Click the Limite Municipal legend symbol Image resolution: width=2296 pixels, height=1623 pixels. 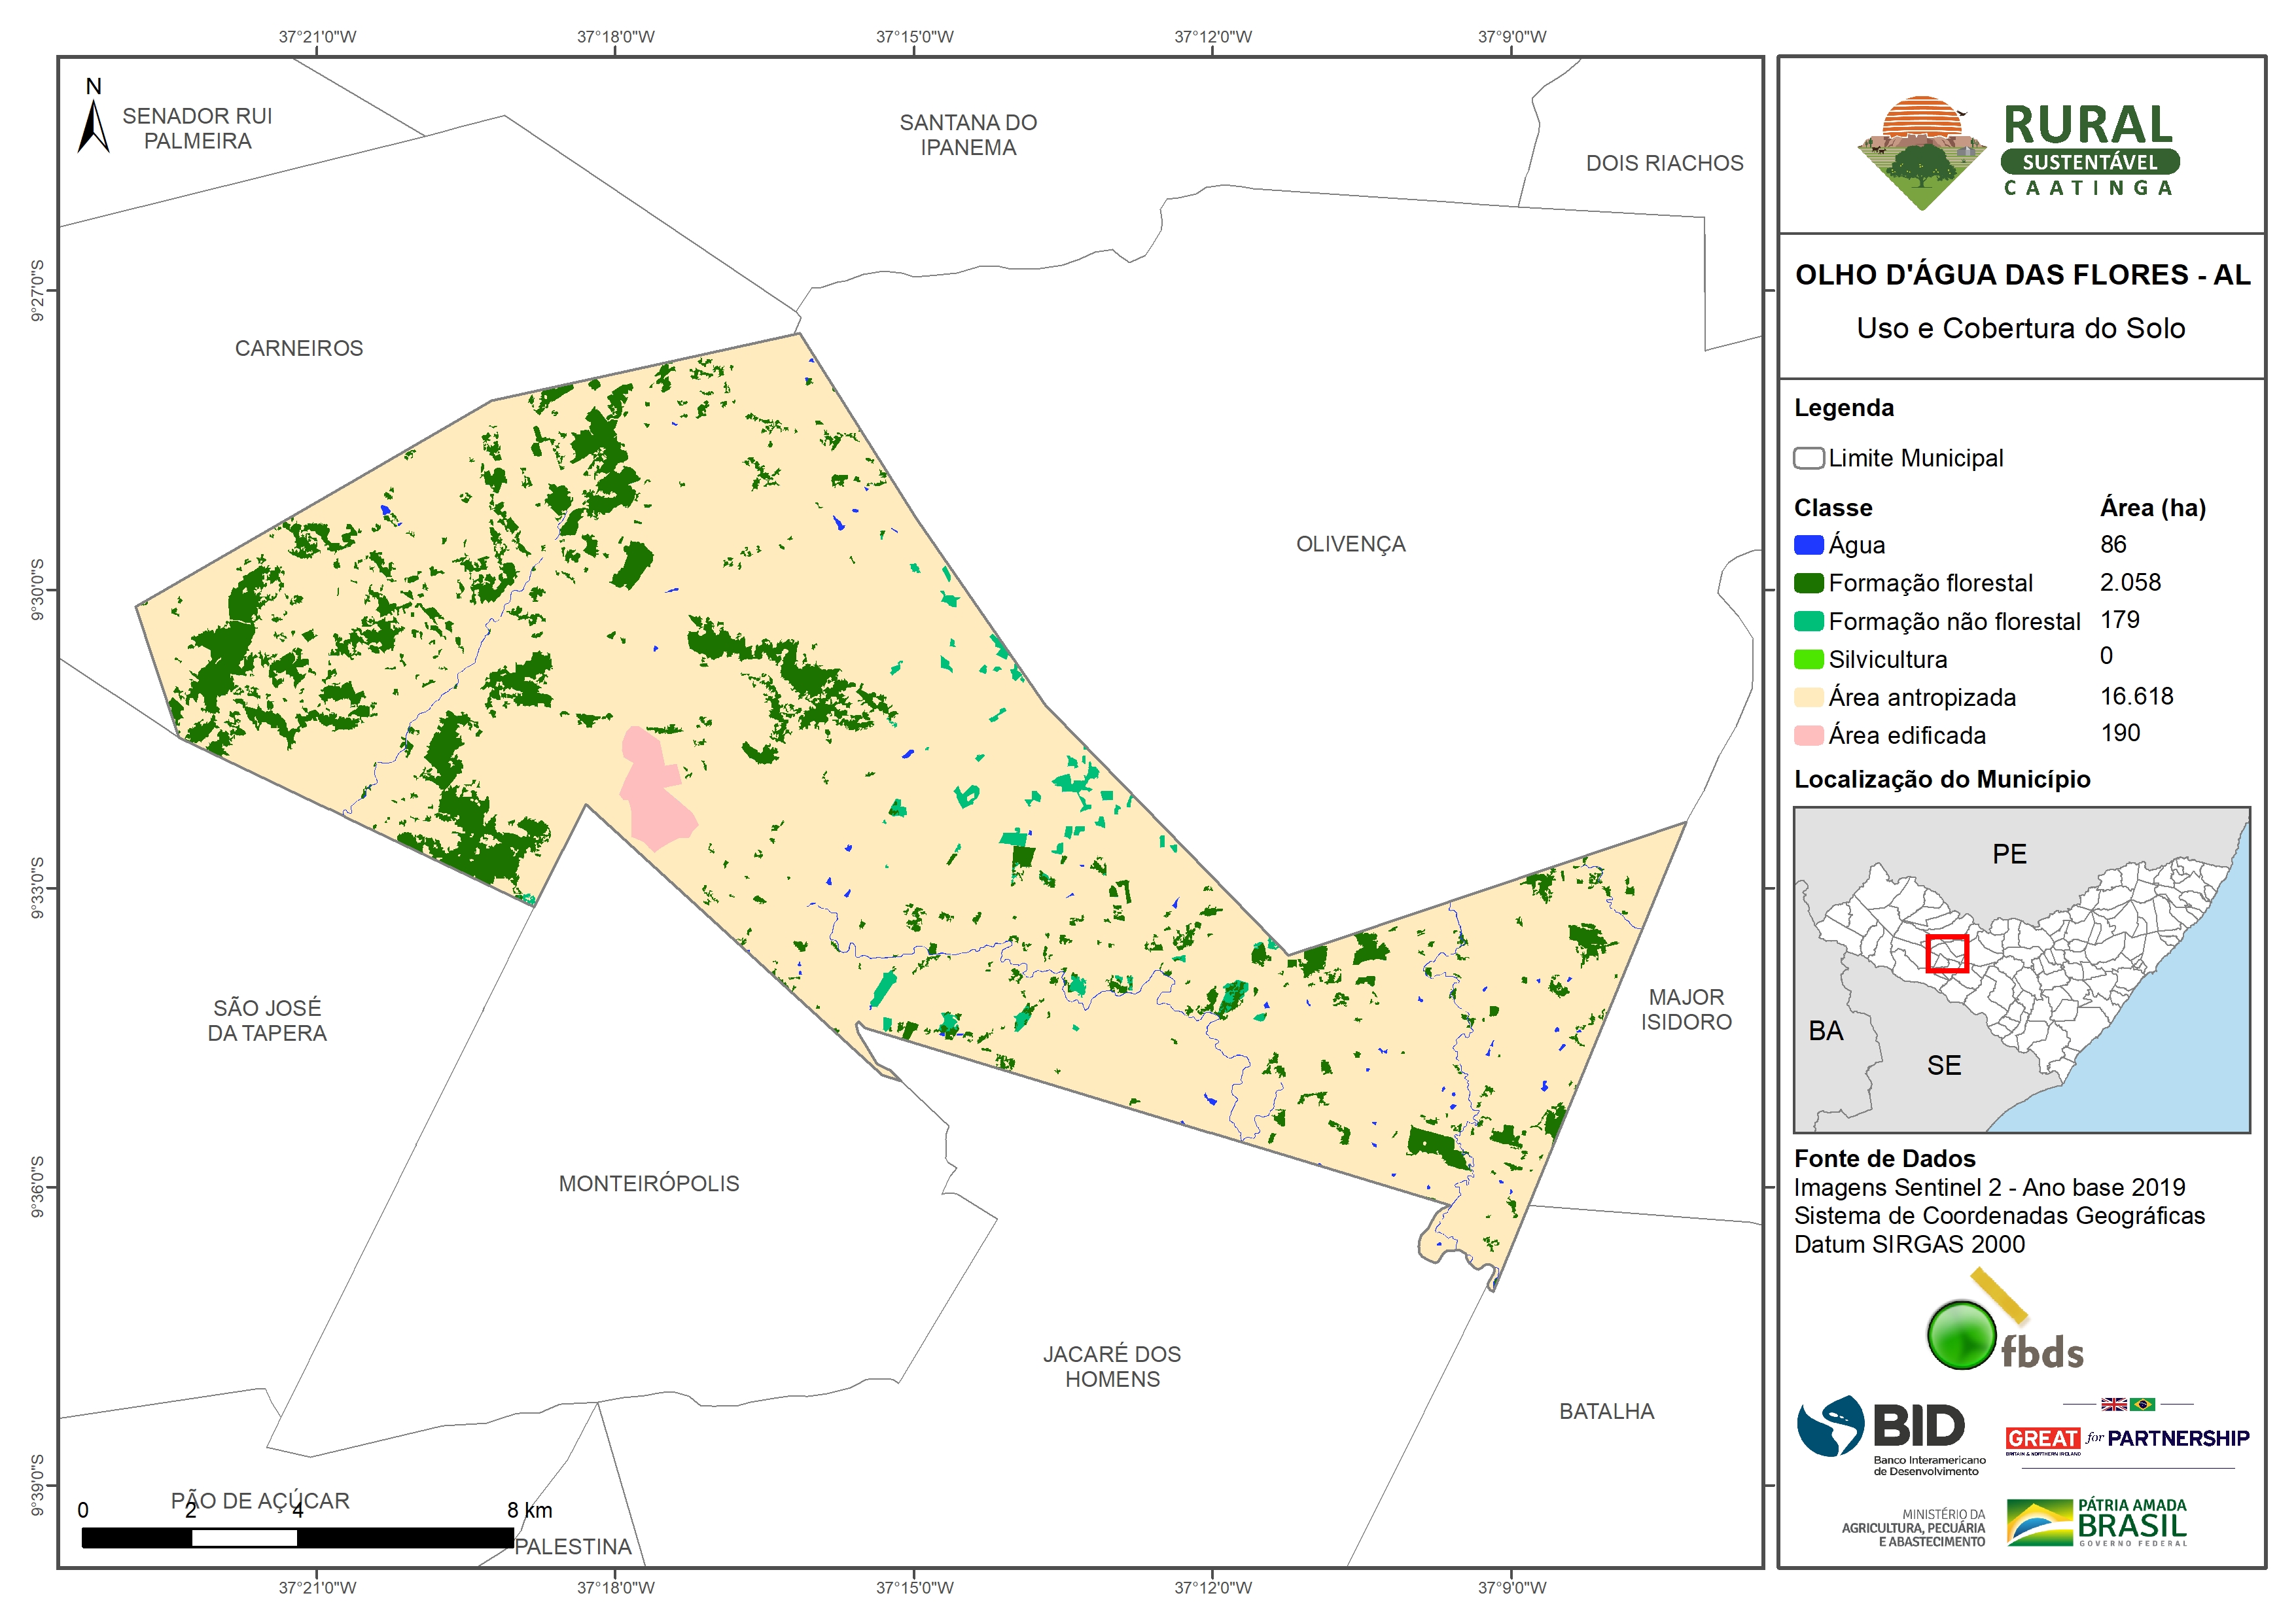pos(1808,459)
